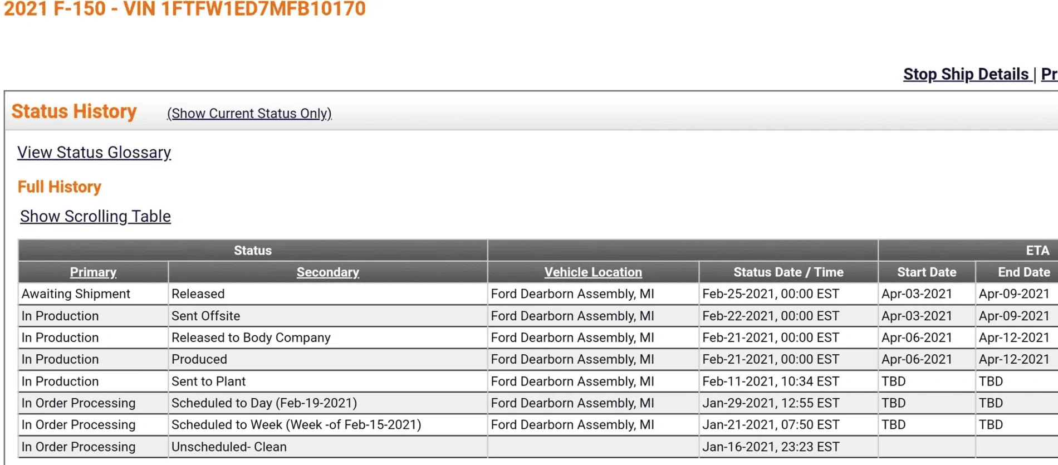1058x465 pixels.
Task: Open the Stop Ship Details link
Action: tap(966, 74)
